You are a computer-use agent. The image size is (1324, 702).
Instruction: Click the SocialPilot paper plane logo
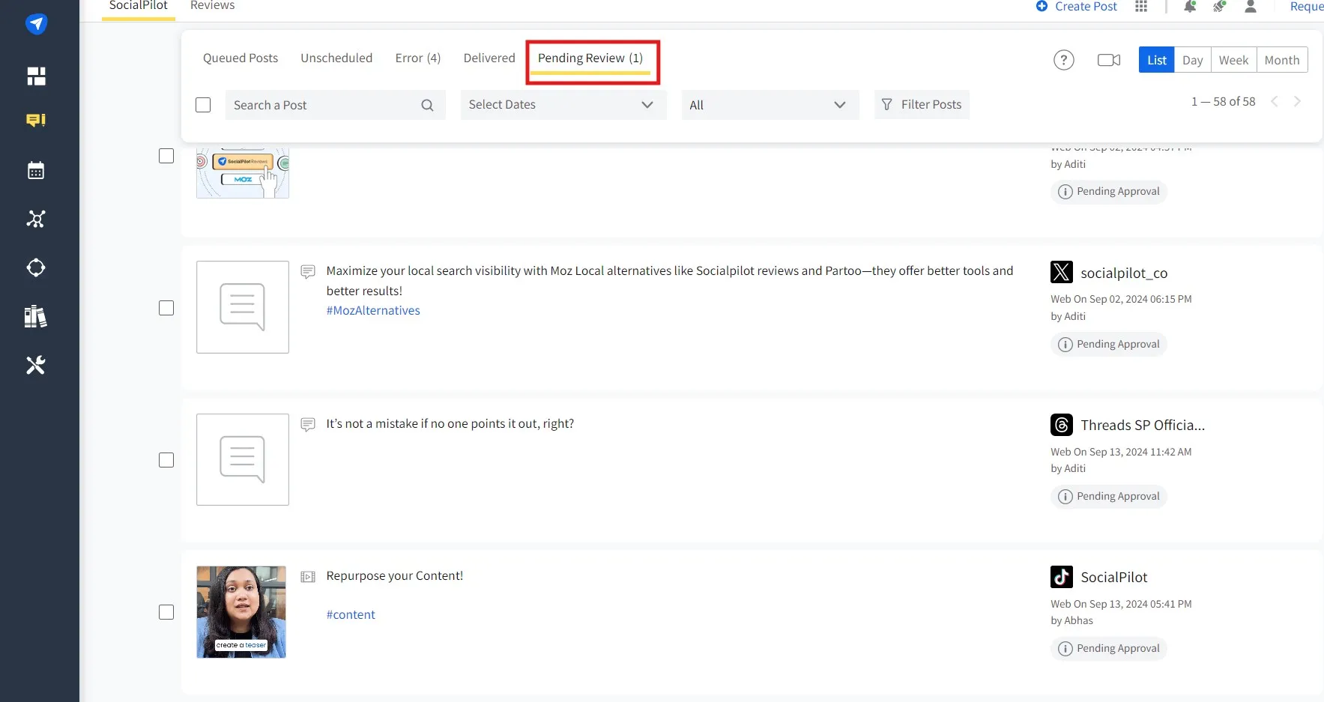(36, 24)
